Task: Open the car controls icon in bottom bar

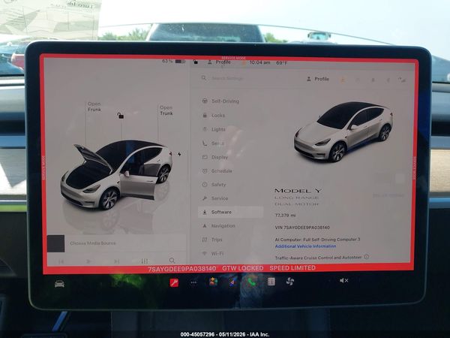Action: (x=59, y=284)
